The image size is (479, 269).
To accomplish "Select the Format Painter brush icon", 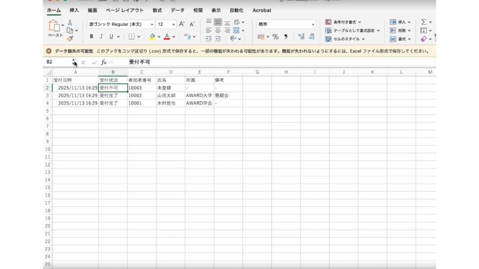I will (x=70, y=39).
